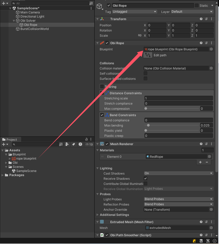
Task: Click Search by Type icon in Project
Action: 67,144
